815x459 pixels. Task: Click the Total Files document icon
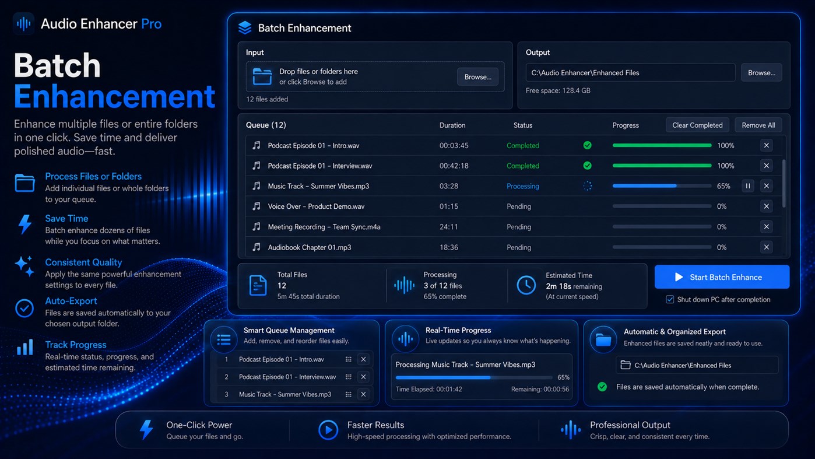pyautogui.click(x=258, y=285)
